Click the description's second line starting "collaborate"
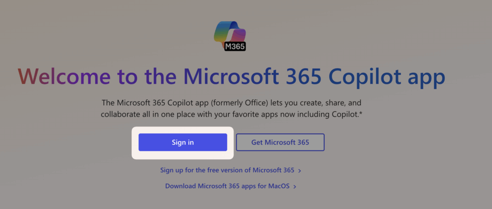 click(232, 115)
